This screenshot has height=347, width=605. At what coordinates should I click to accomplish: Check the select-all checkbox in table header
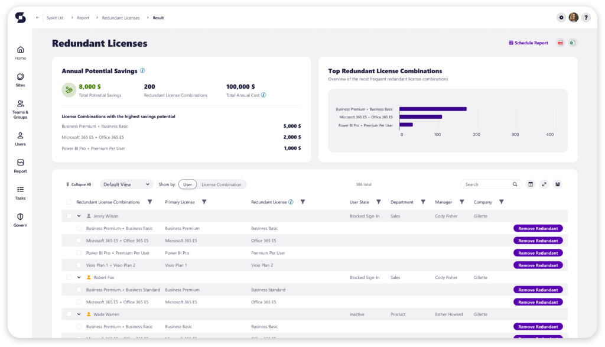pyautogui.click(x=69, y=202)
